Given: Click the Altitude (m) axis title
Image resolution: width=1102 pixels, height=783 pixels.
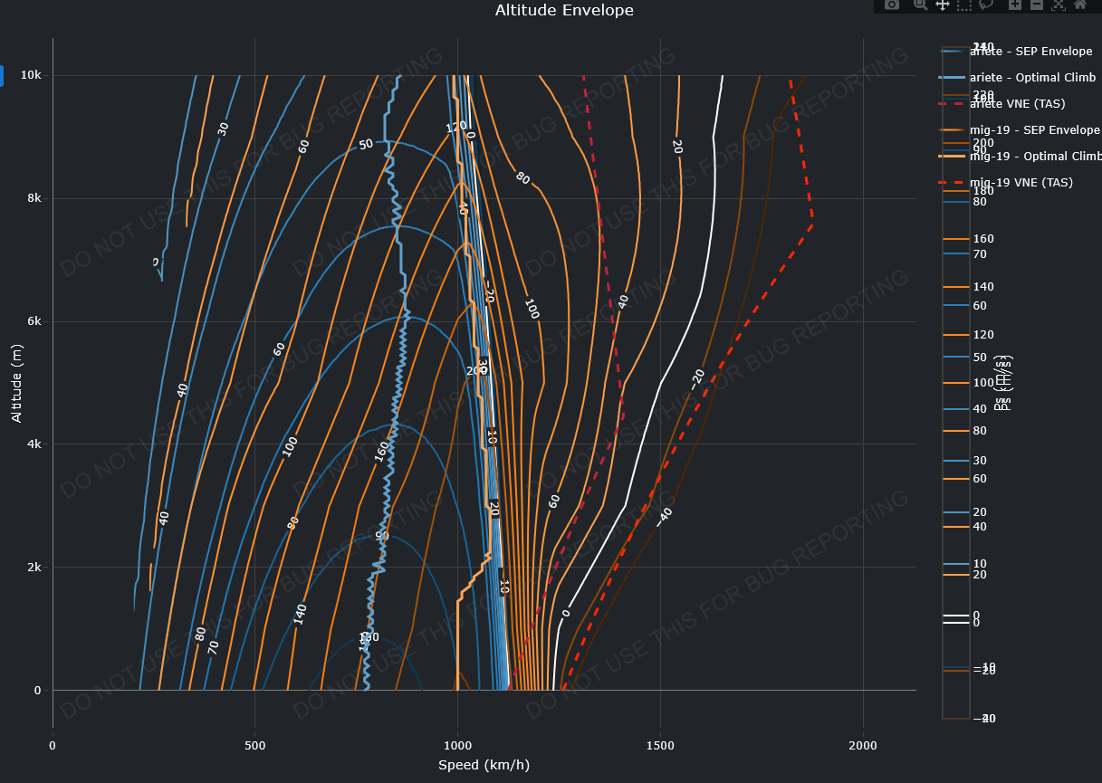Looking at the screenshot, I should 16,382.
